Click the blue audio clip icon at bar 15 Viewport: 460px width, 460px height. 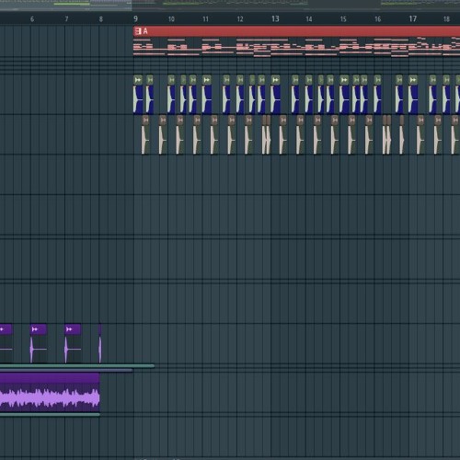coord(344,80)
